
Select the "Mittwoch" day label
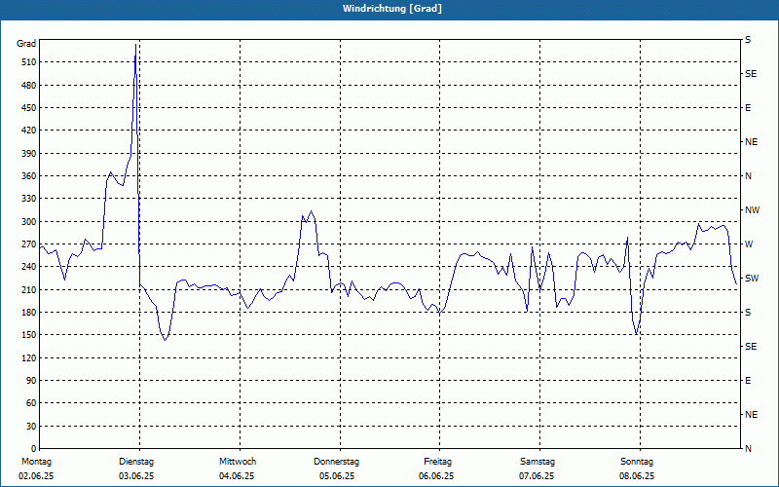(238, 462)
